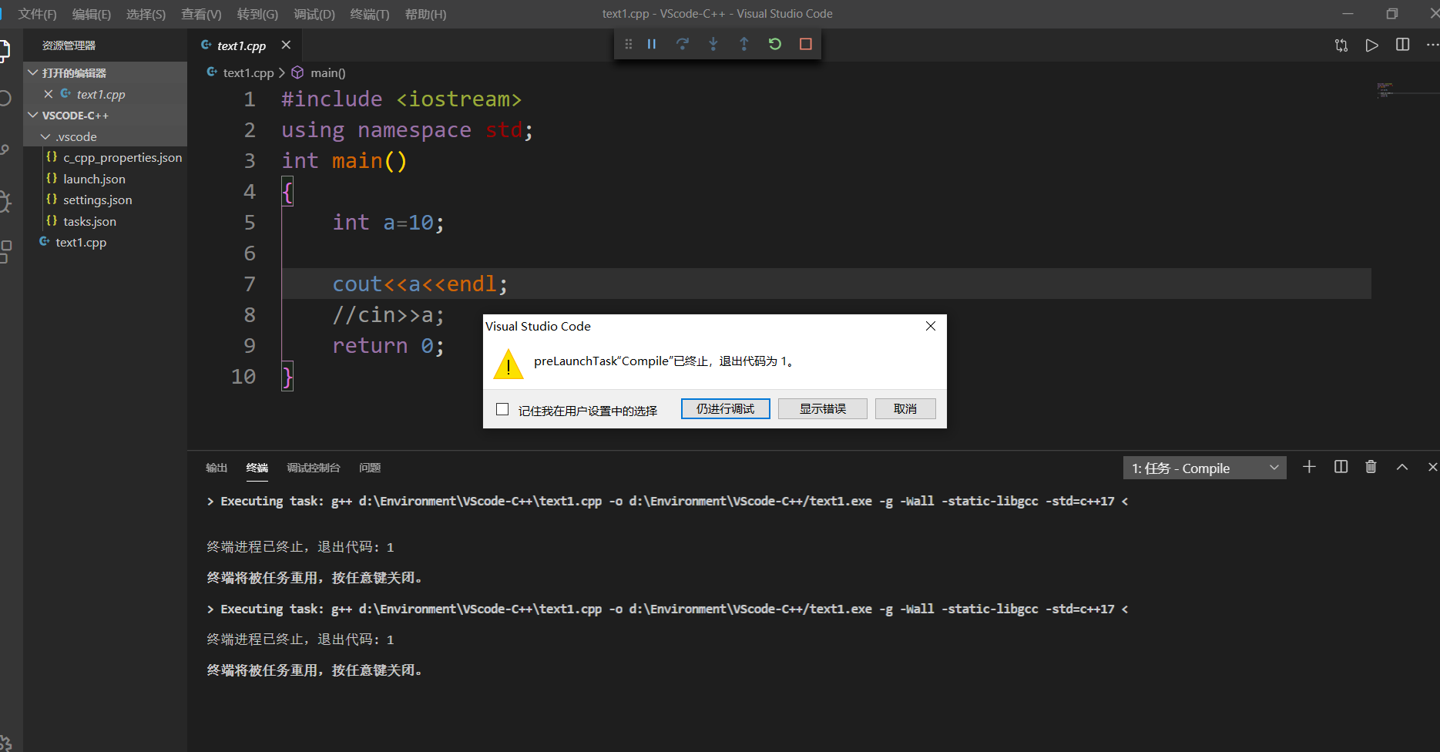Open Search in the activity bar
Screen dimensions: 1440x752
[5, 98]
